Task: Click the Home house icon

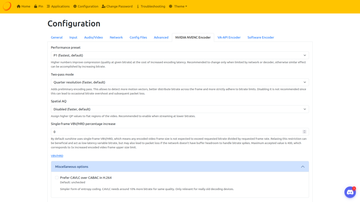Action: [19, 6]
